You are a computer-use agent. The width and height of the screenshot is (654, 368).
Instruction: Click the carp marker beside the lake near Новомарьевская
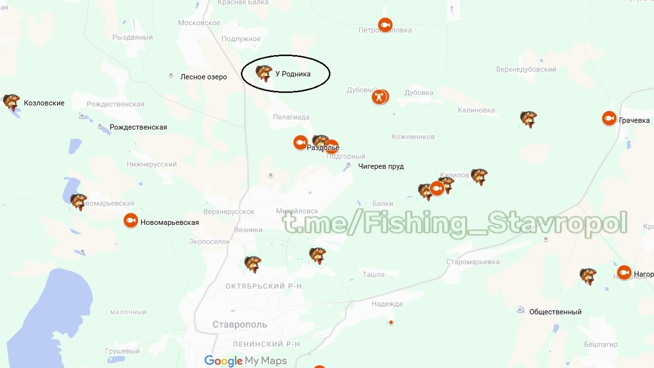pos(78,202)
